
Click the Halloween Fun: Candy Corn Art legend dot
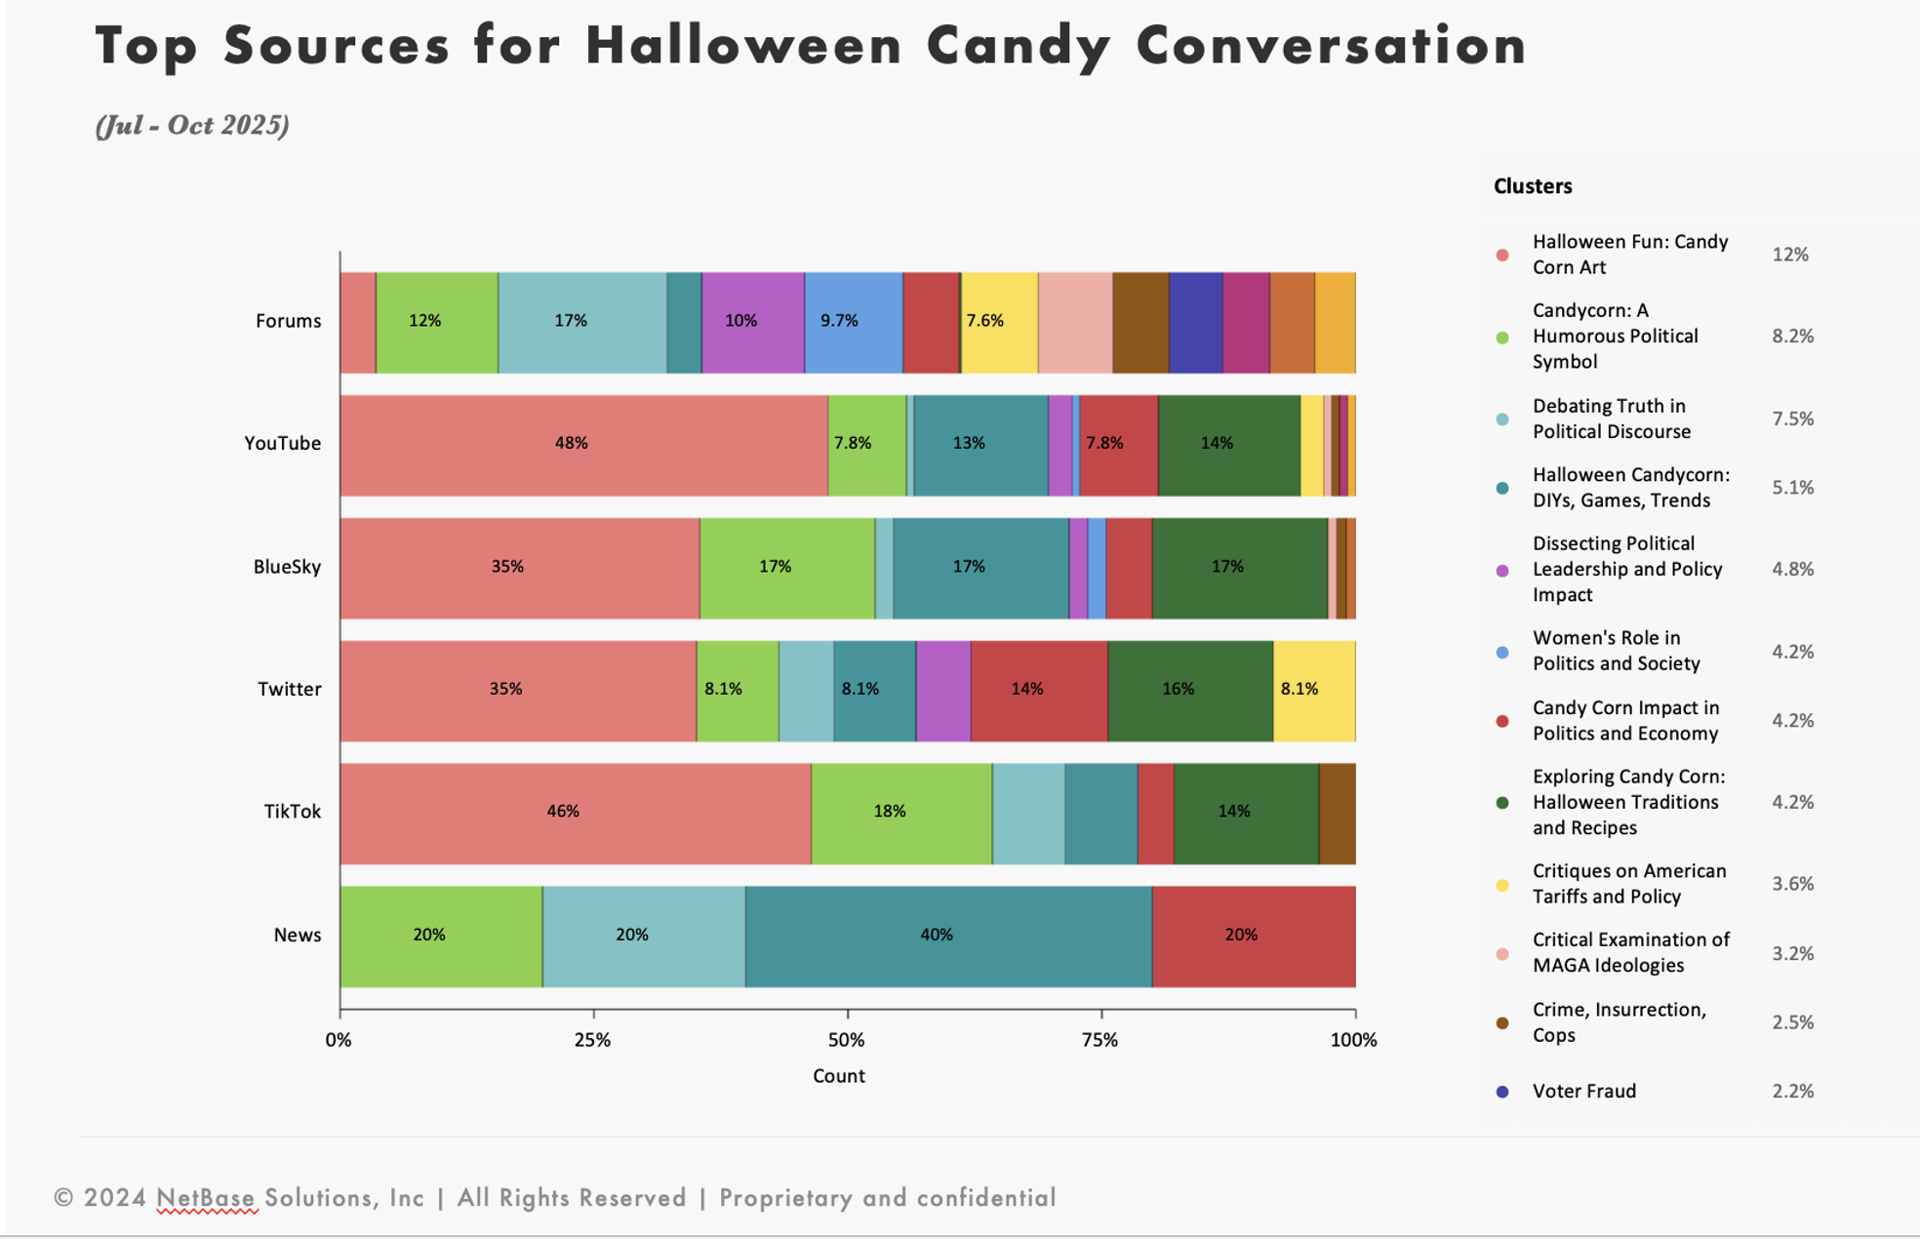pos(1502,255)
